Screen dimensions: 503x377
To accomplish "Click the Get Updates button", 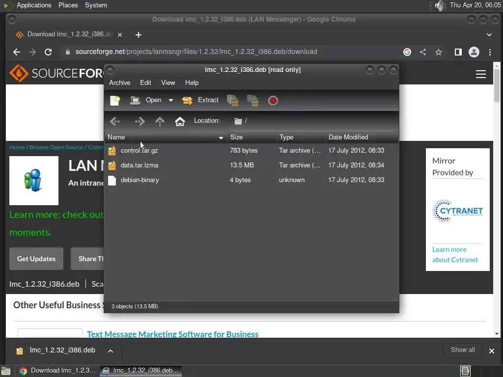I will click(x=36, y=259).
